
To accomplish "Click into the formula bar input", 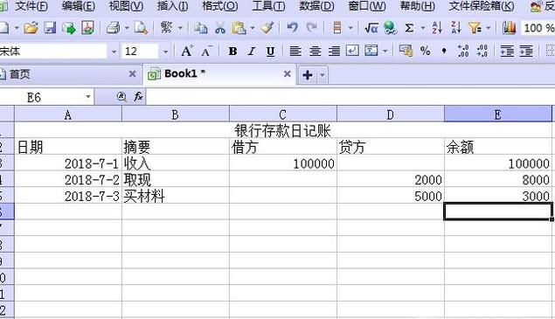I will coord(350,97).
